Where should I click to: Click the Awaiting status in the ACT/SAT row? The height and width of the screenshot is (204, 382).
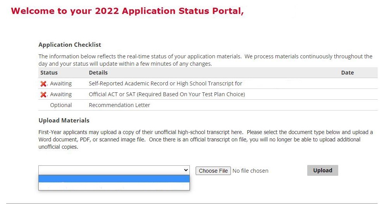click(x=61, y=94)
